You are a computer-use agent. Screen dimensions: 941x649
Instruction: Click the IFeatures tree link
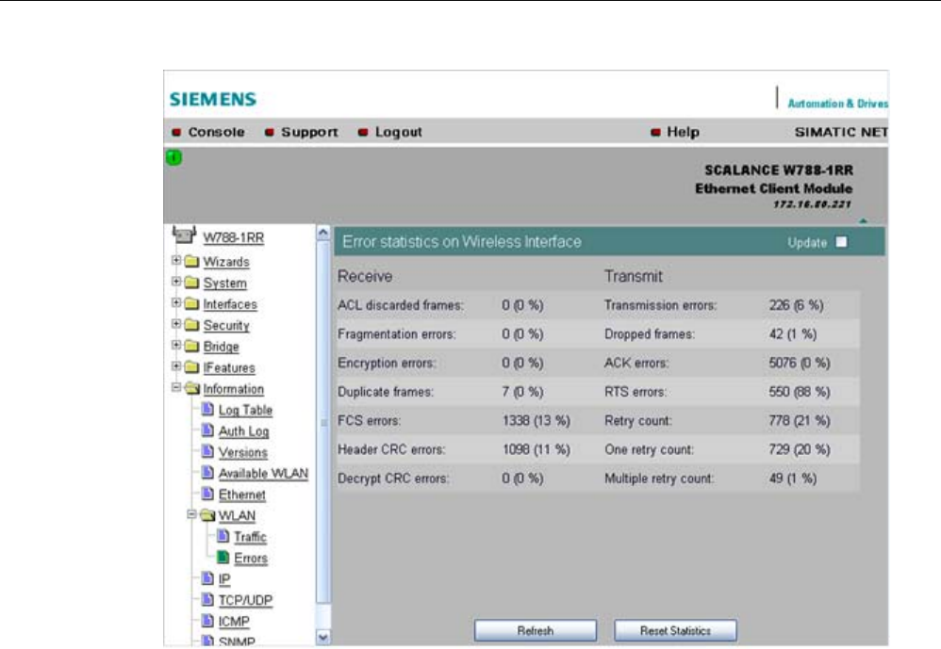pyautogui.click(x=229, y=368)
